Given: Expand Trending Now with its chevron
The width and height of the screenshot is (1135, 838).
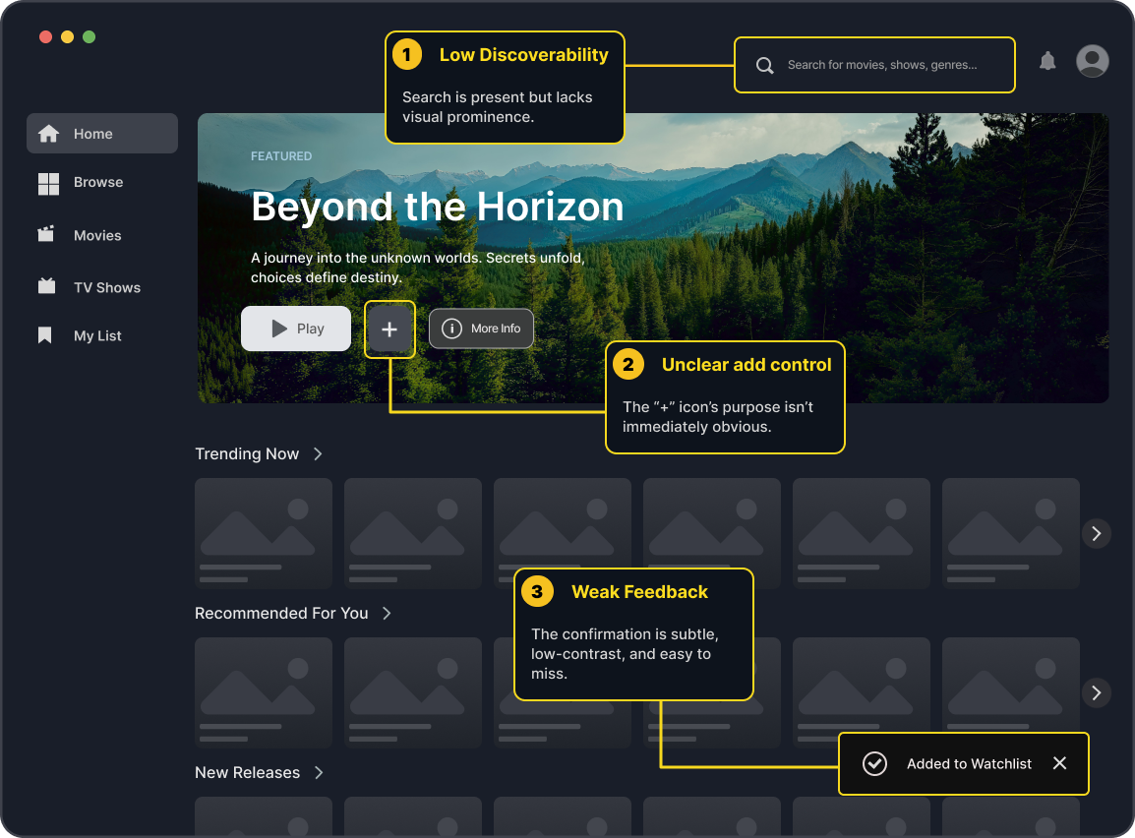Looking at the screenshot, I should (x=318, y=453).
